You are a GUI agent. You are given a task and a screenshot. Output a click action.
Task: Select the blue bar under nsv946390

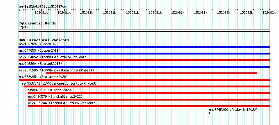click(144, 67)
